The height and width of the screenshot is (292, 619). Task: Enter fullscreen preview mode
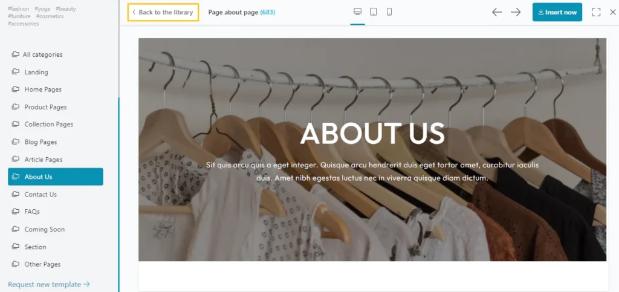point(596,12)
